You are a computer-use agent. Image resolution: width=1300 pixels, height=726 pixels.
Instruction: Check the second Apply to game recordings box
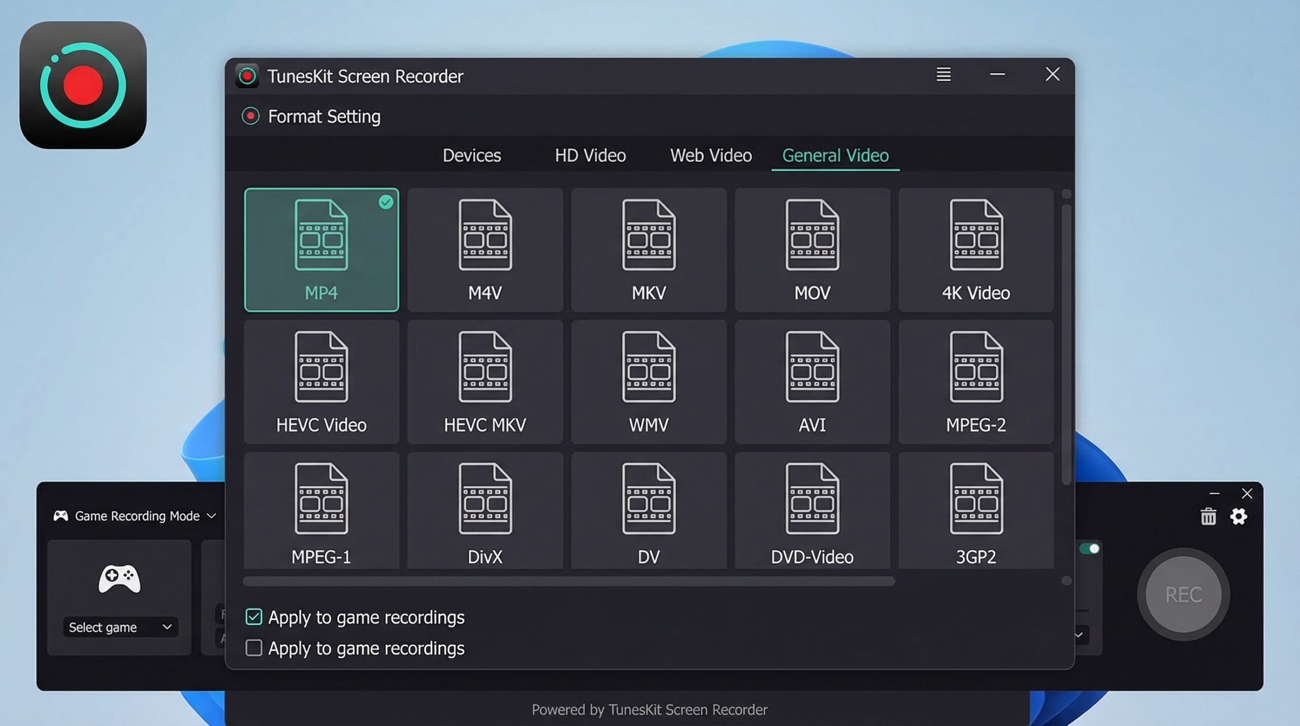(x=253, y=648)
